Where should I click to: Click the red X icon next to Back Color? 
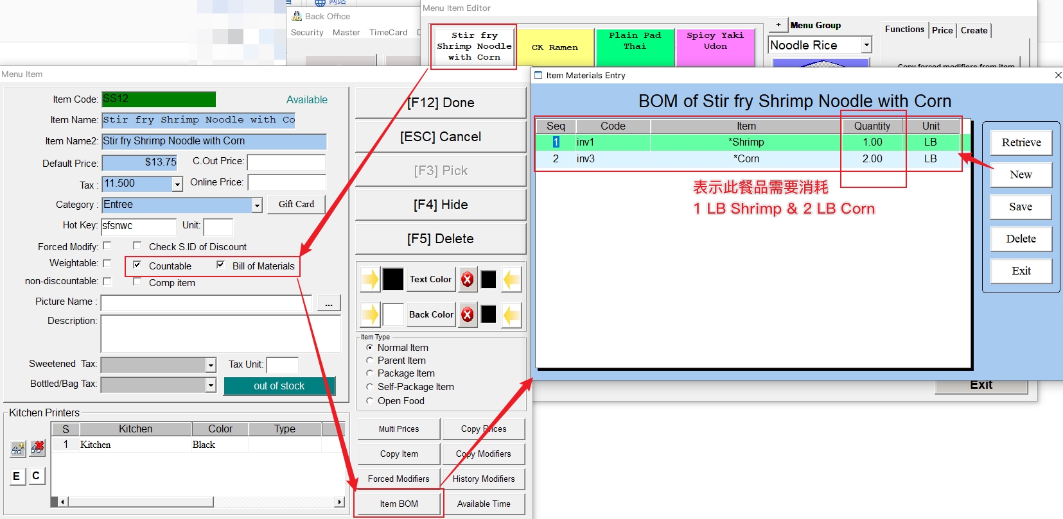click(468, 314)
